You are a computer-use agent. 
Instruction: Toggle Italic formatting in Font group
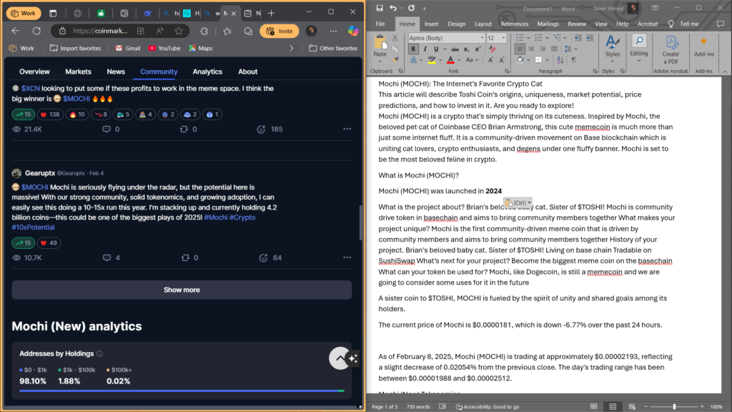coord(424,49)
